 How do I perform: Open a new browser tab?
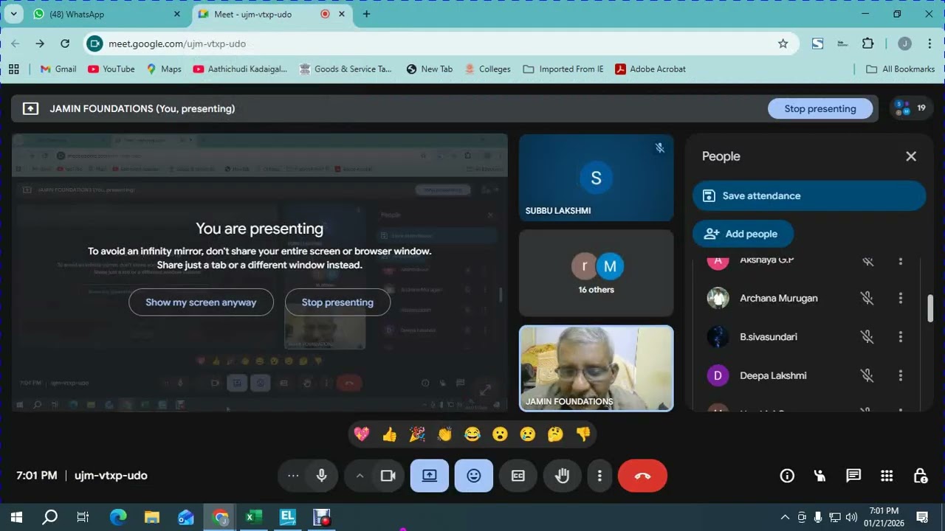click(366, 14)
